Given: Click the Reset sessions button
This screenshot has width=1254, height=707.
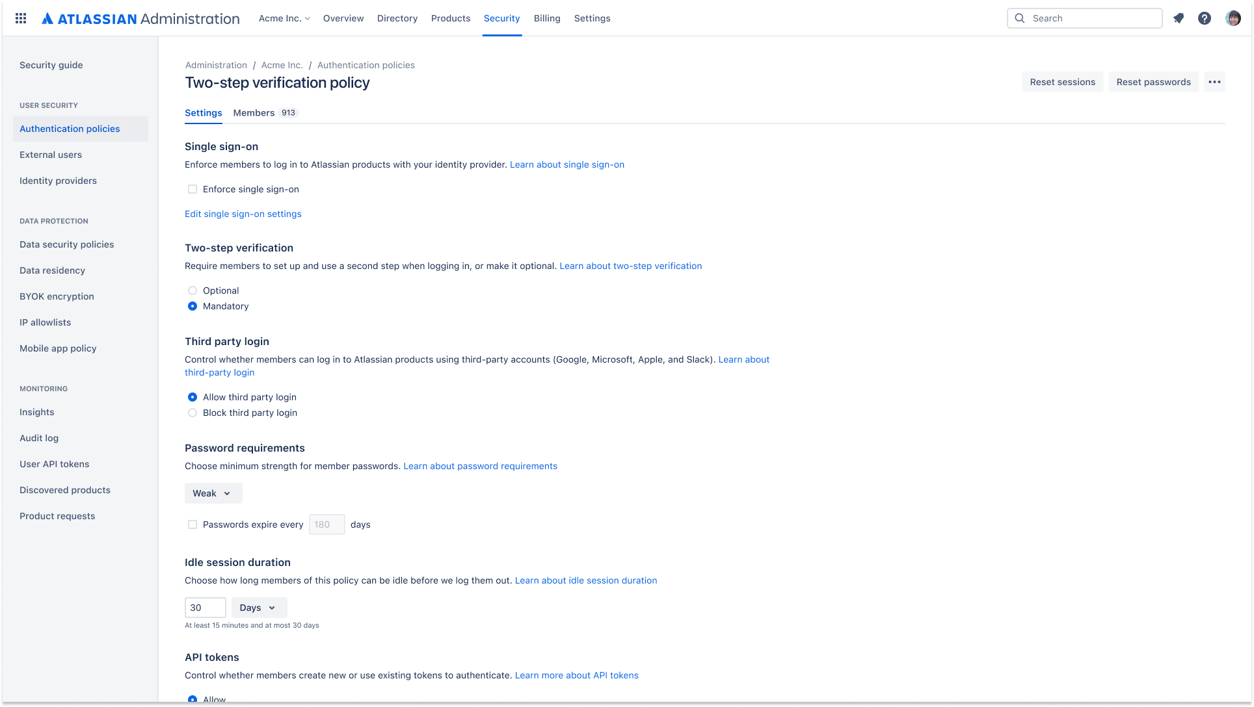Looking at the screenshot, I should point(1063,82).
